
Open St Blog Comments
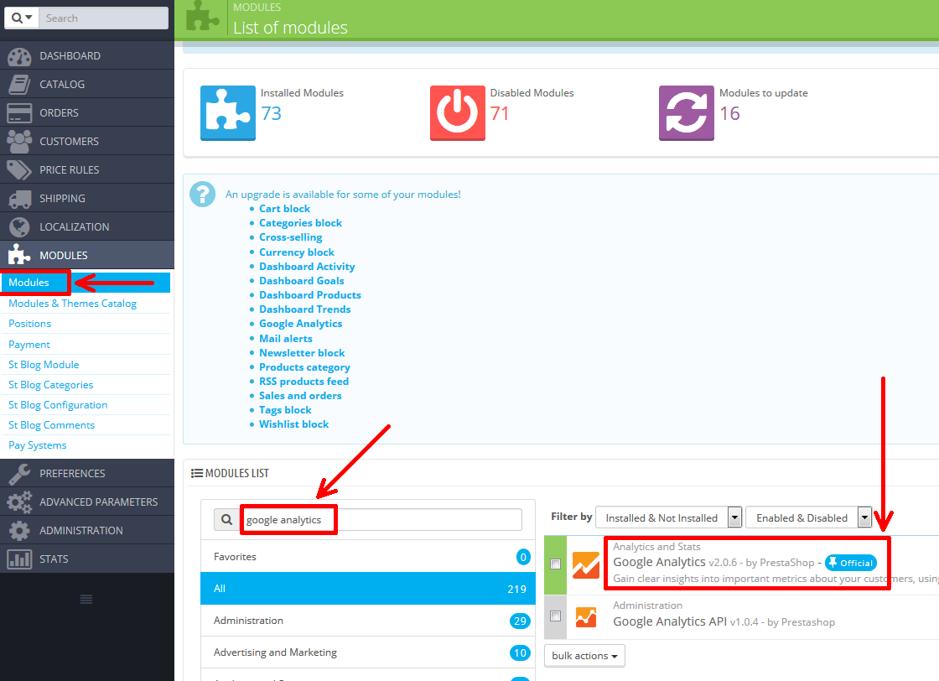51,425
